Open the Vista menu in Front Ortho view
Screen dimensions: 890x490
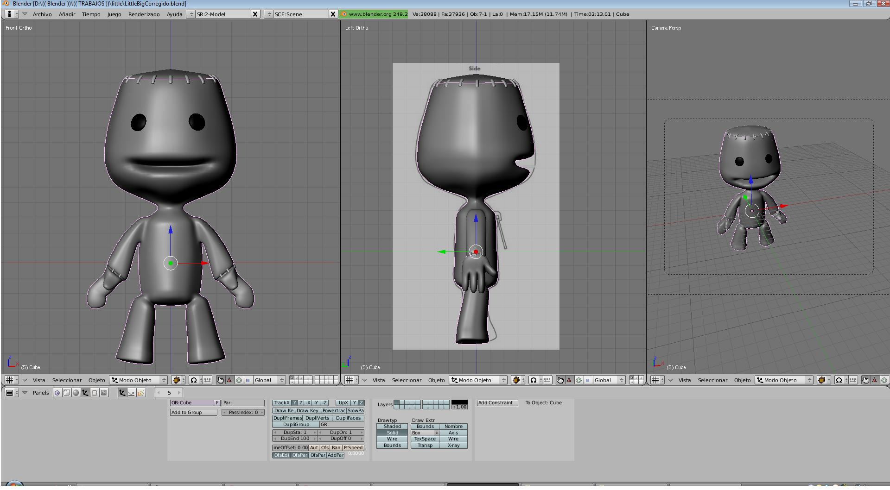pyautogui.click(x=39, y=380)
